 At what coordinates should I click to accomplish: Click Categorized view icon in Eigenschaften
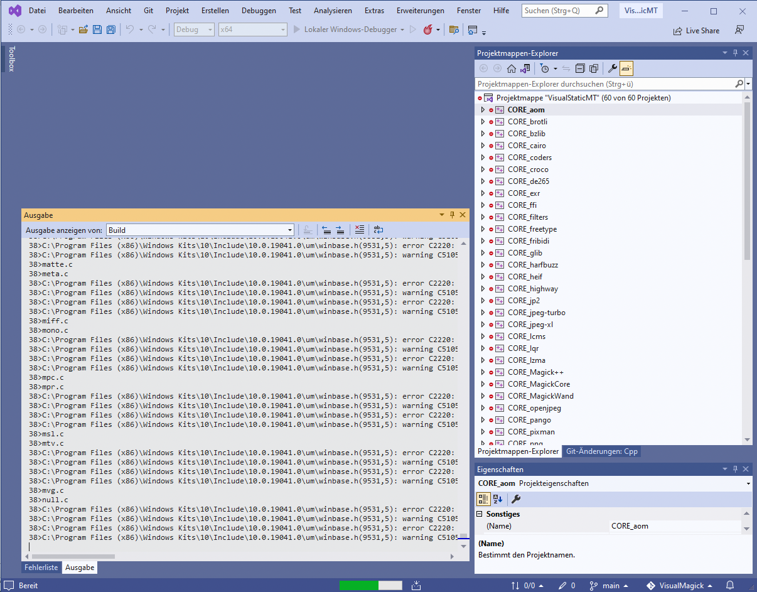(483, 499)
